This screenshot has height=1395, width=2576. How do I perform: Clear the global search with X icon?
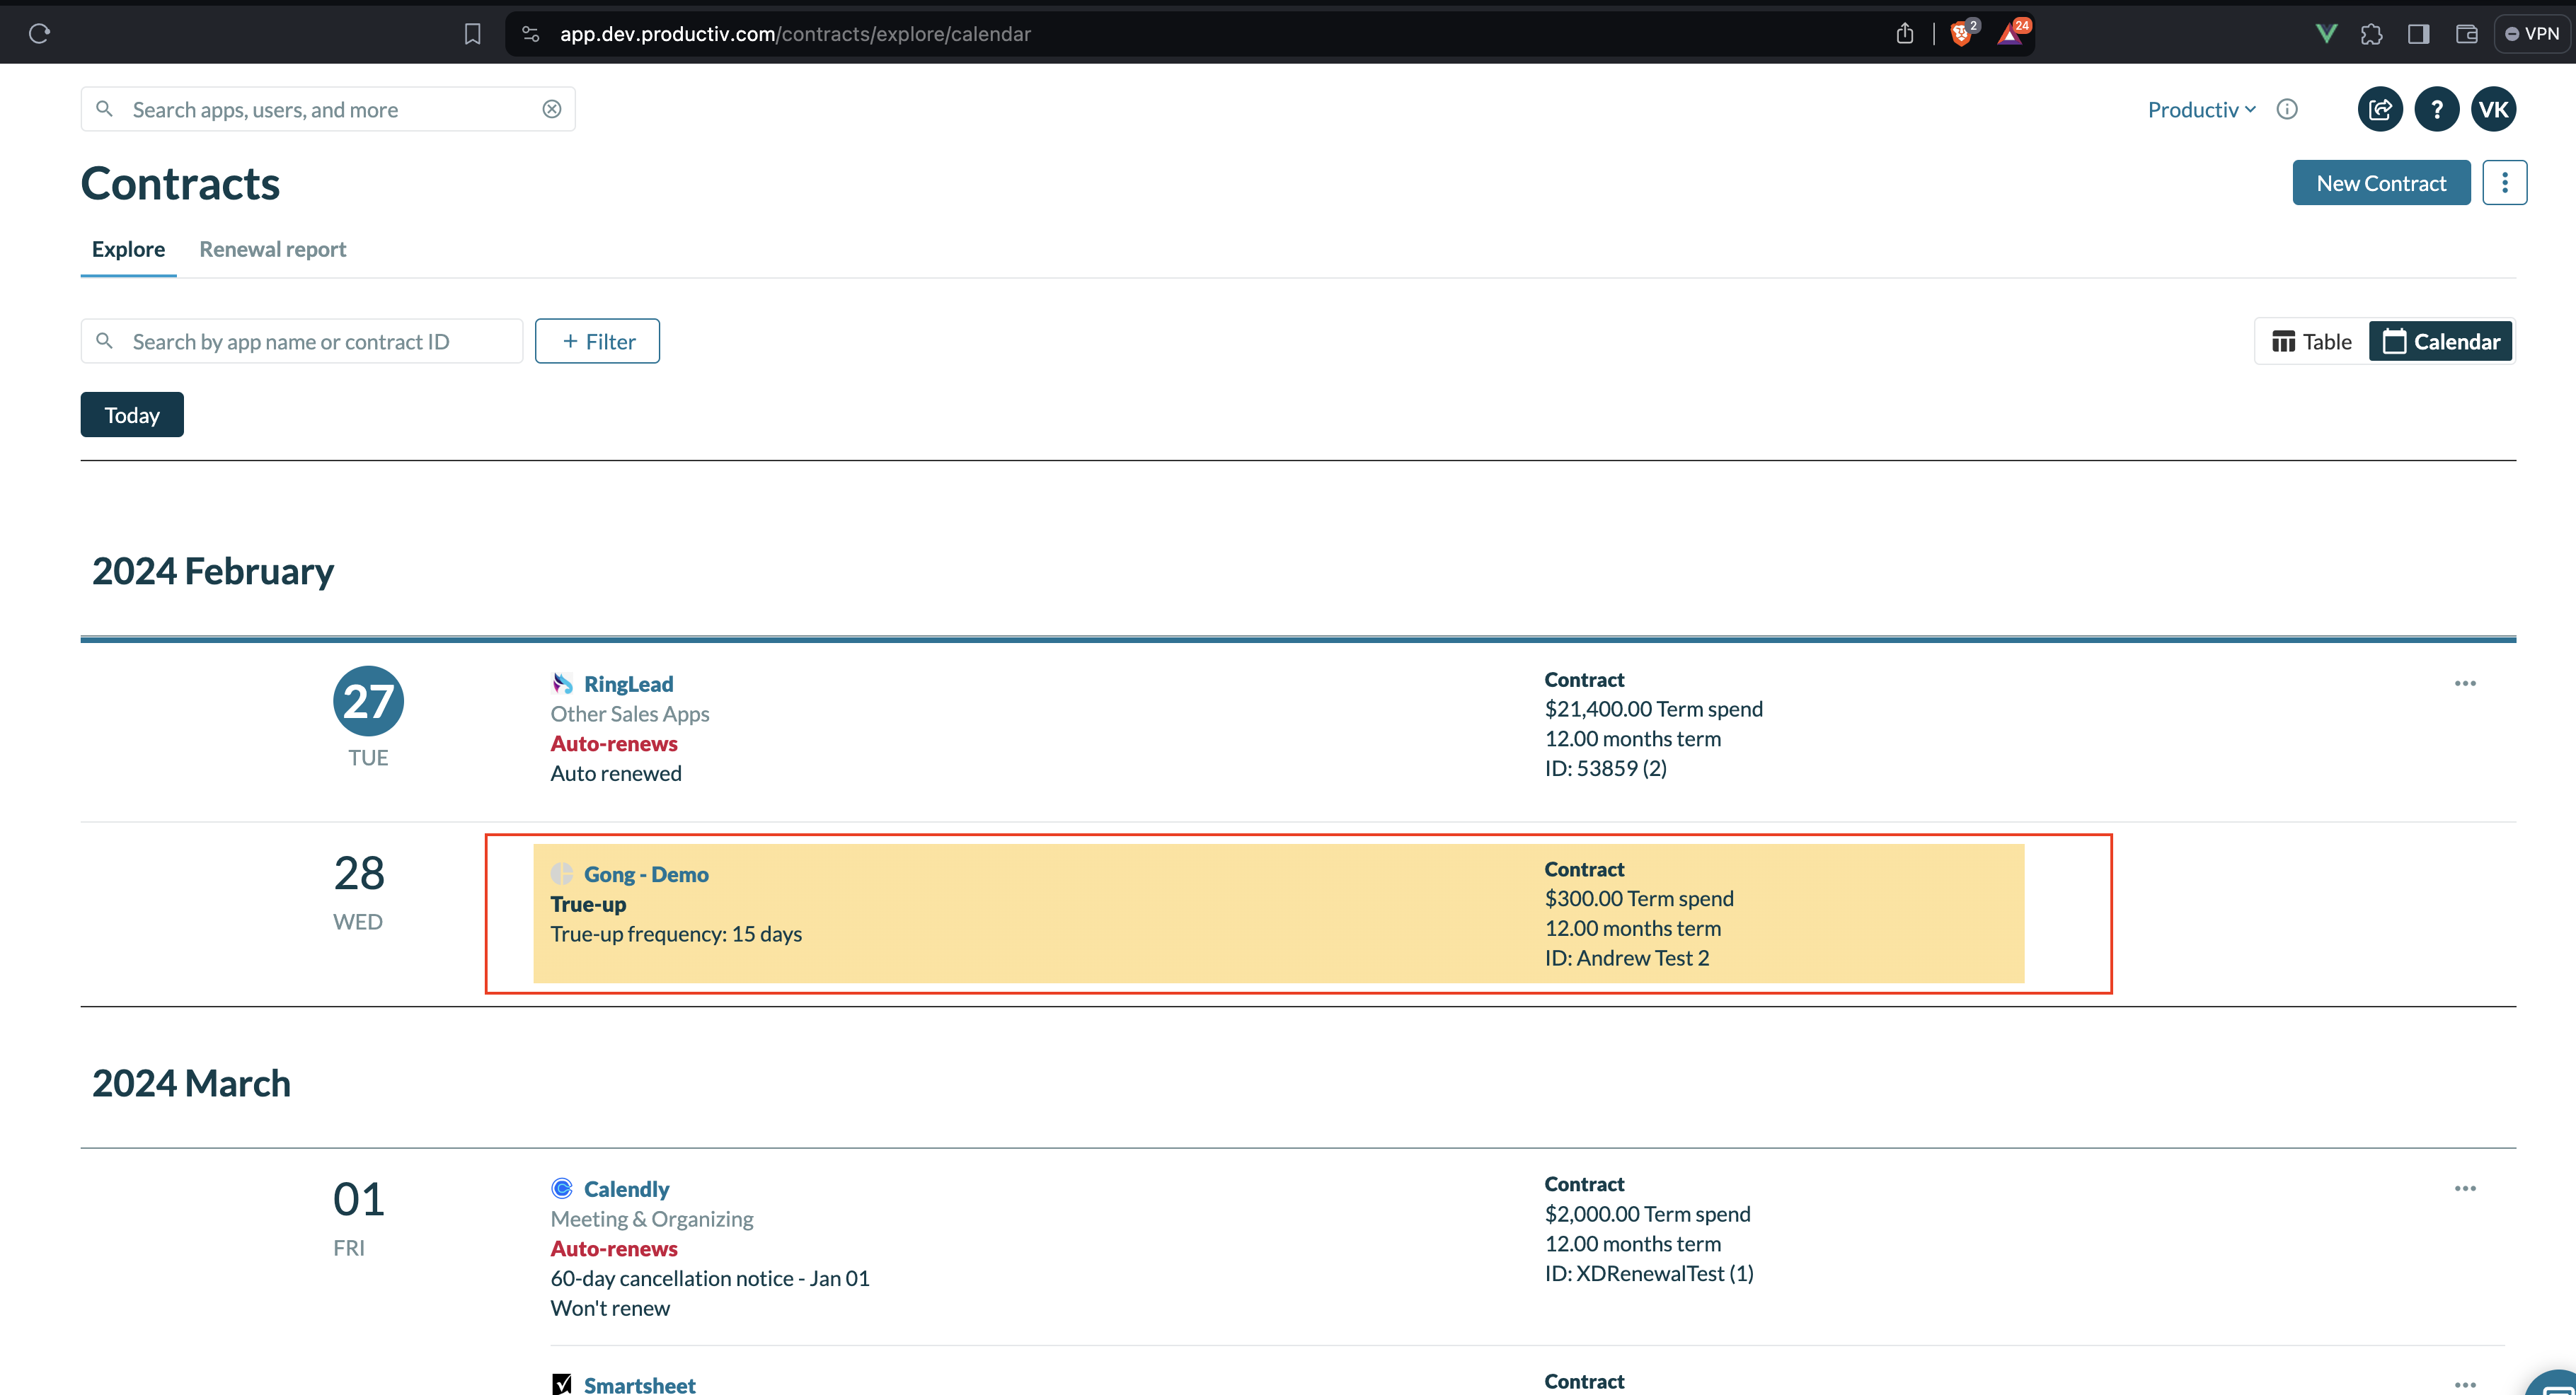click(x=552, y=109)
